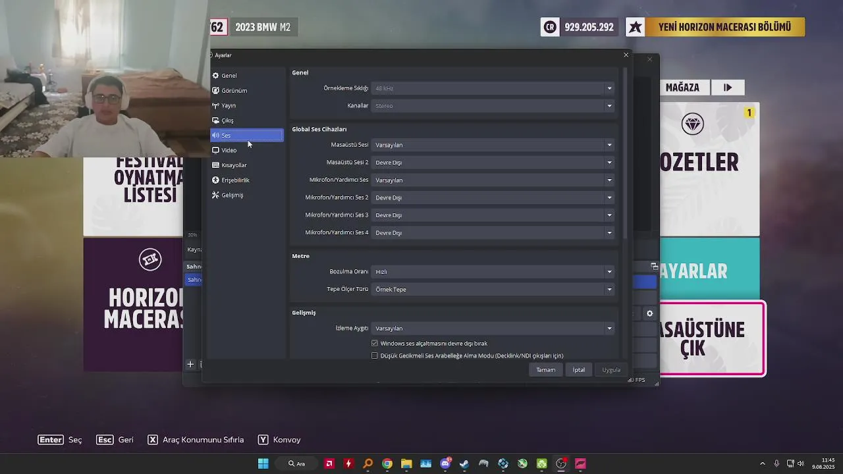Open Forza Horizon from the taskbar
The width and height of the screenshot is (843, 474).
coord(580,463)
